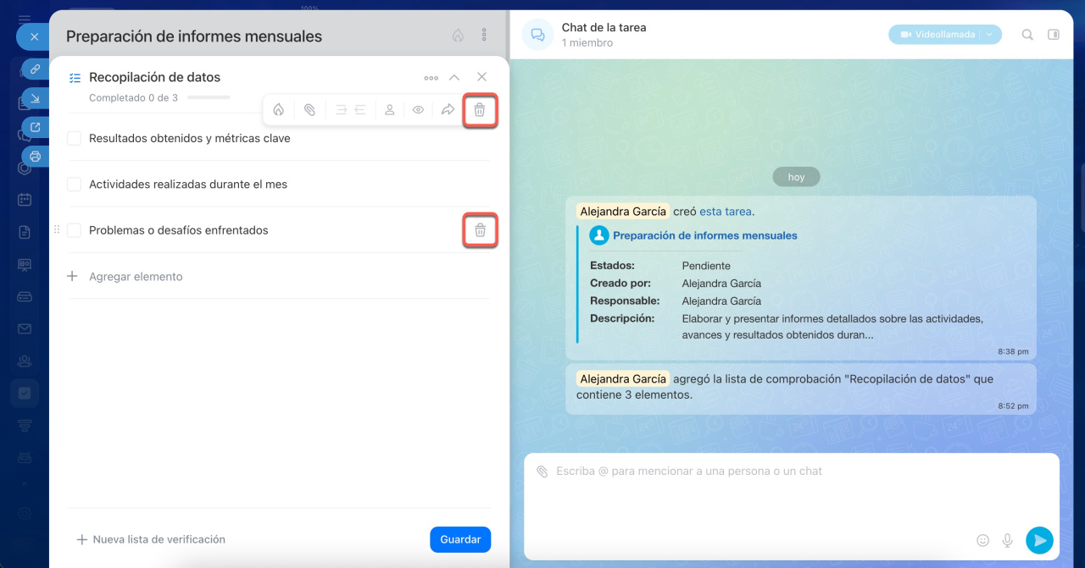Toggle the eye icon in checklist toolbar
Image resolution: width=1085 pixels, height=568 pixels.
(418, 110)
